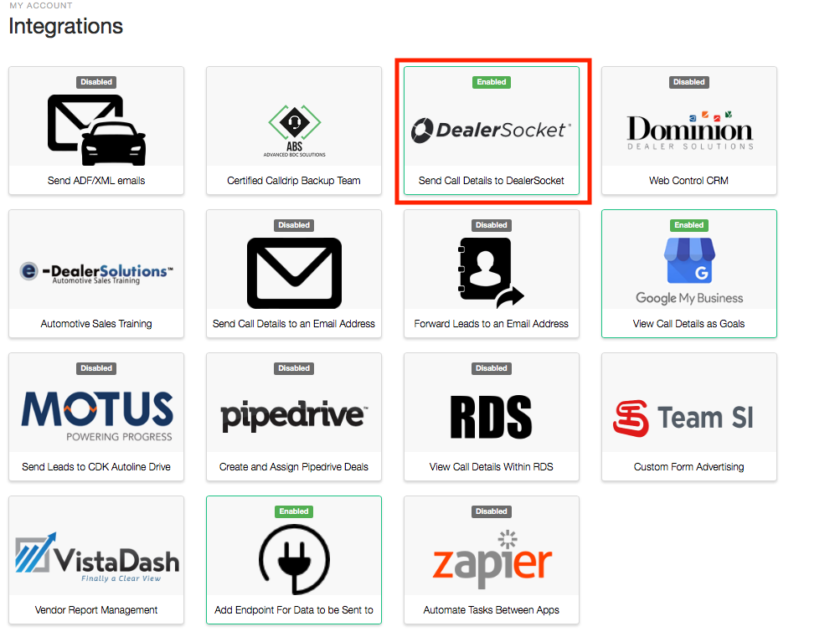Screen dimensions: 835x642
Task: Click 'View Call Details Within RDS' caption
Action: (491, 467)
